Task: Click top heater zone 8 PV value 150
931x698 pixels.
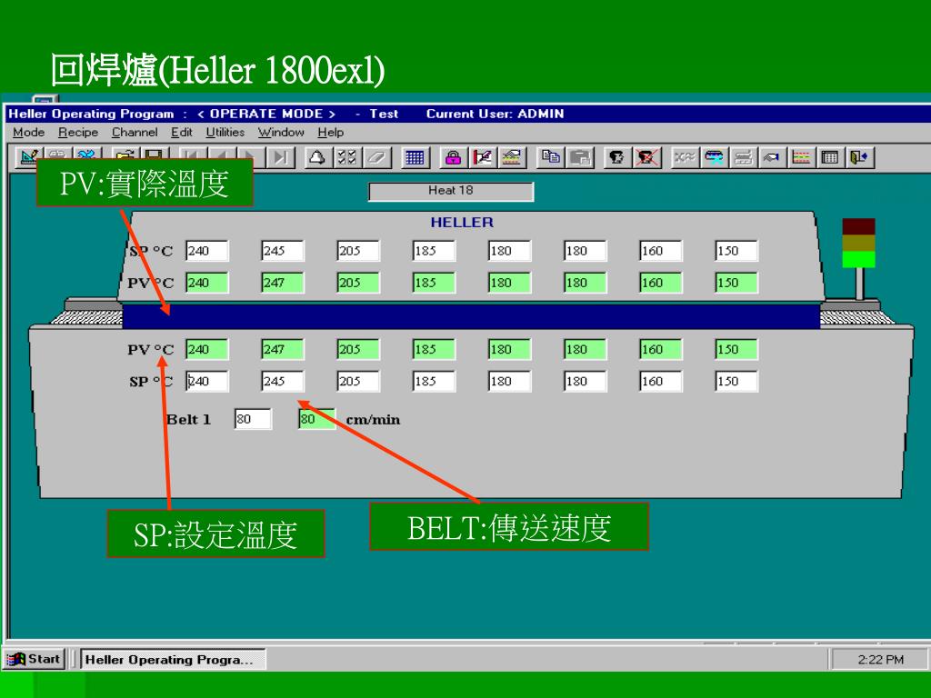Action: (x=736, y=283)
